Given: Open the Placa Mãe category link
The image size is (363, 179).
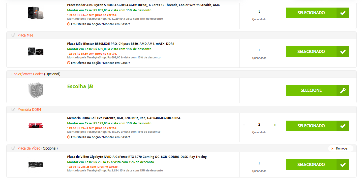Looking at the screenshot, I should pyautogui.click(x=25, y=35).
